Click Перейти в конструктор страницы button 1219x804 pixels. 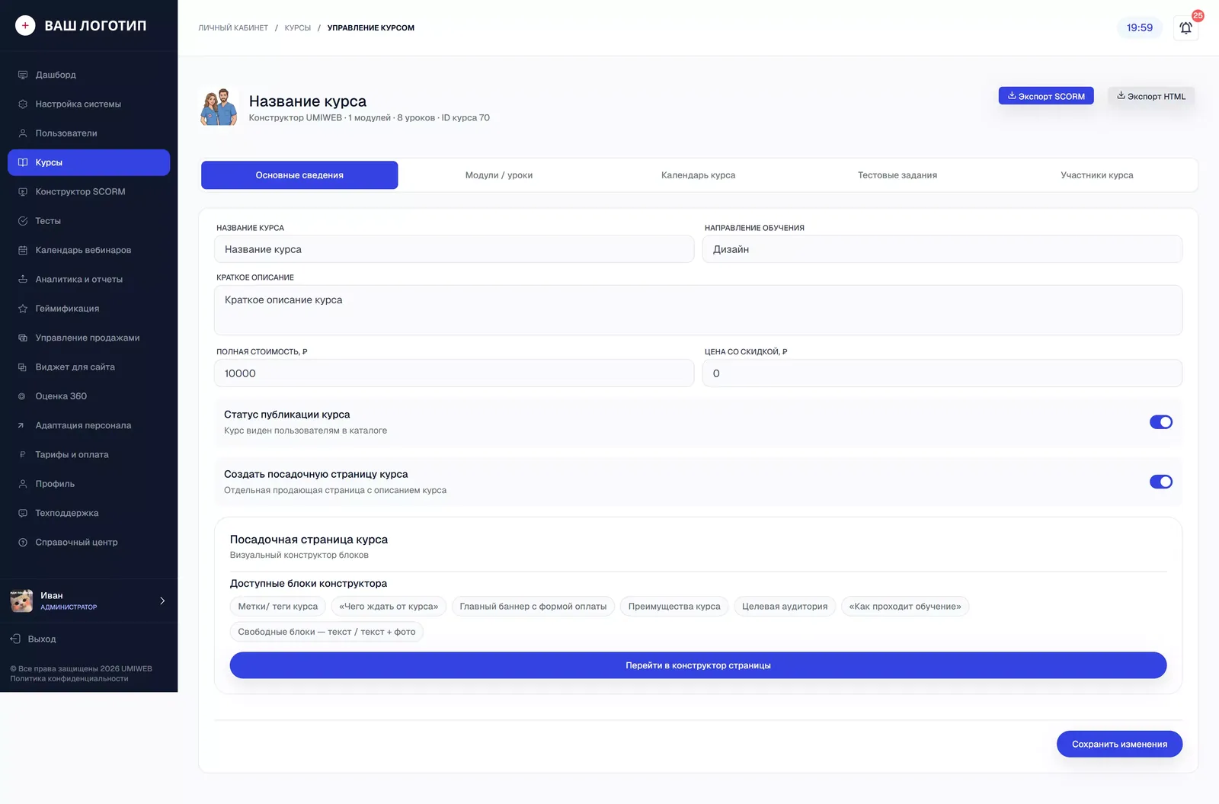(698, 665)
